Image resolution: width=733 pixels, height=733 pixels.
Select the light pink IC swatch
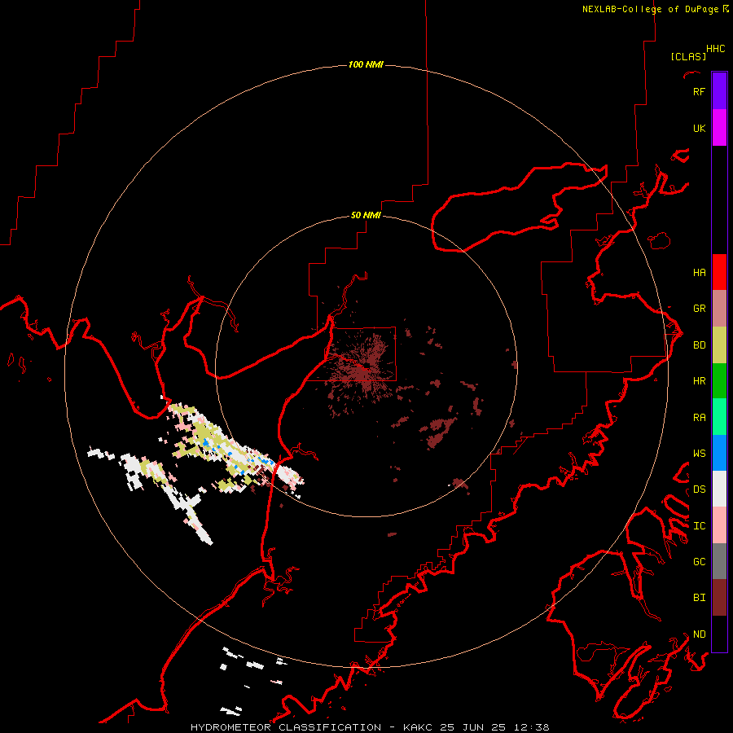click(719, 525)
